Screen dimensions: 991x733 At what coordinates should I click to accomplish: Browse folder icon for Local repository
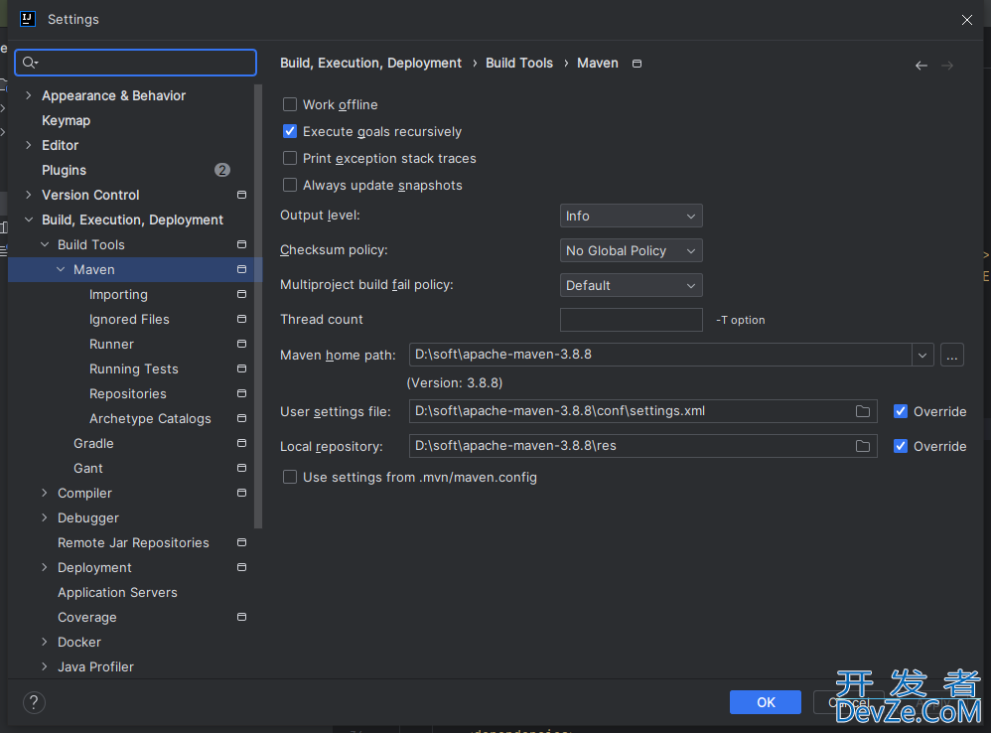tap(863, 446)
